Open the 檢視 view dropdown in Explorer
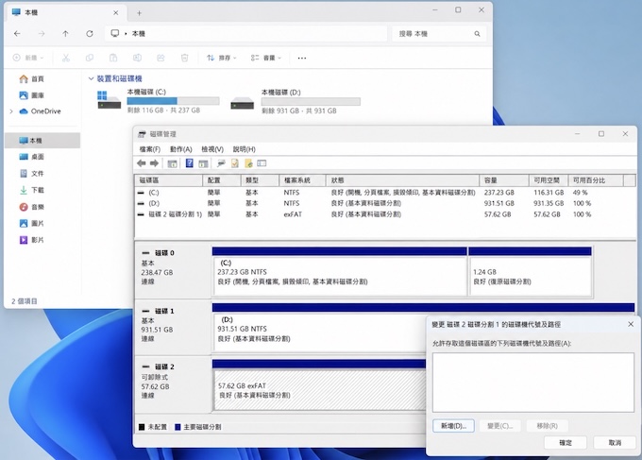 point(265,58)
